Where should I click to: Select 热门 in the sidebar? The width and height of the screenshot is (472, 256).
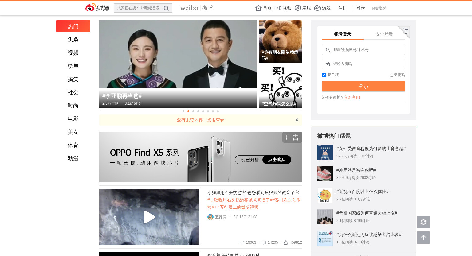pos(73,26)
